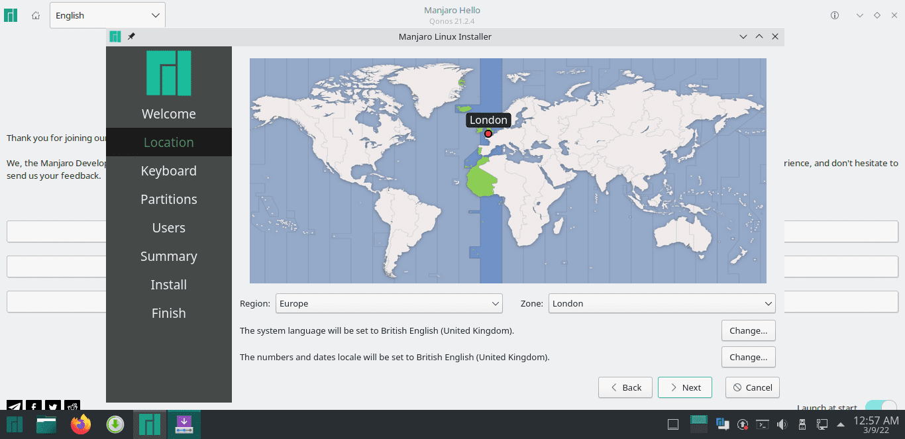Change the numbers and dates locale

point(749,357)
